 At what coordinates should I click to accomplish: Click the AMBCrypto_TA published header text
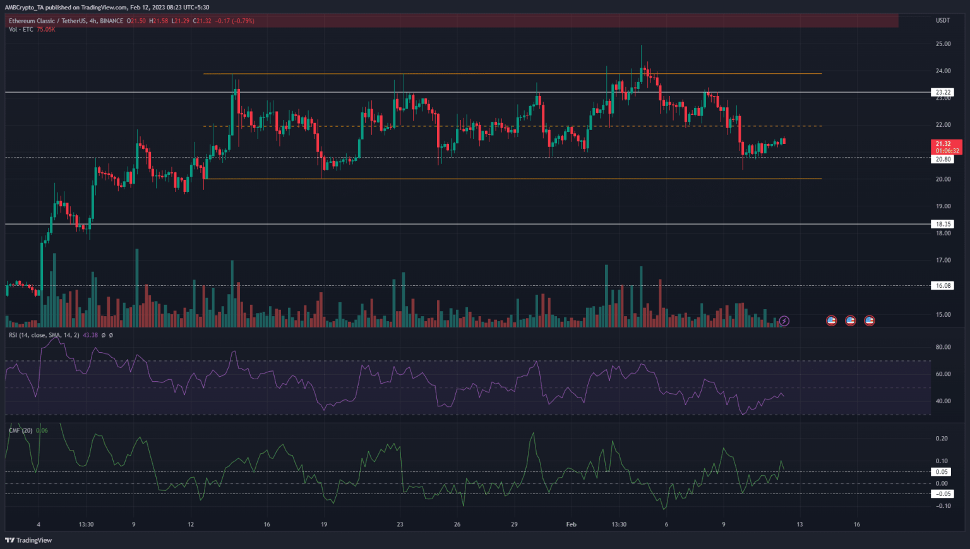[107, 8]
